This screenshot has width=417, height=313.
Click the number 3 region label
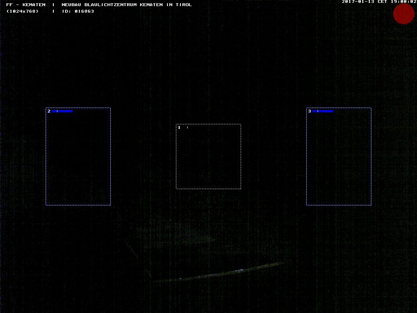pyautogui.click(x=309, y=111)
